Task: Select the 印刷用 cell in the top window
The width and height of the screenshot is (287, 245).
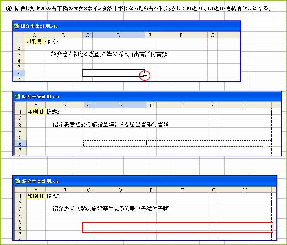Action: (35, 41)
